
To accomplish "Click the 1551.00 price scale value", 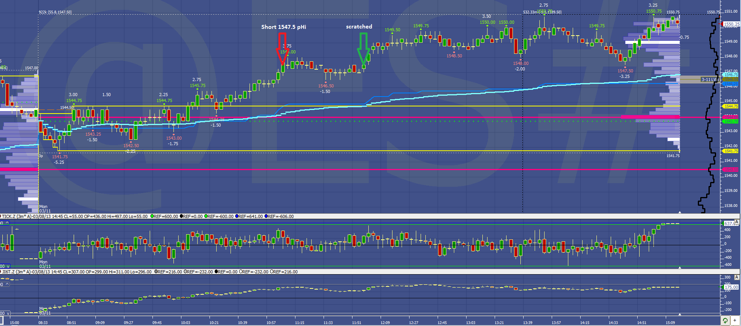I will pyautogui.click(x=731, y=11).
